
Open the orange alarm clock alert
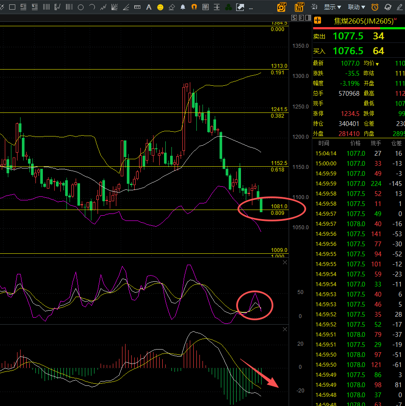[x=375, y=7]
